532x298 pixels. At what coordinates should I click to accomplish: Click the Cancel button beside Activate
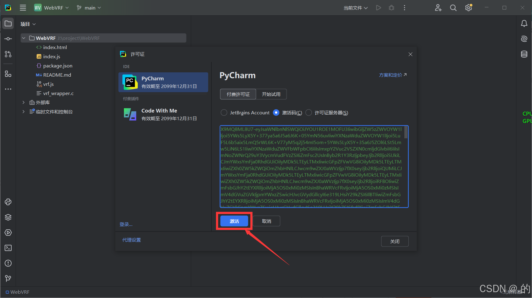266,221
